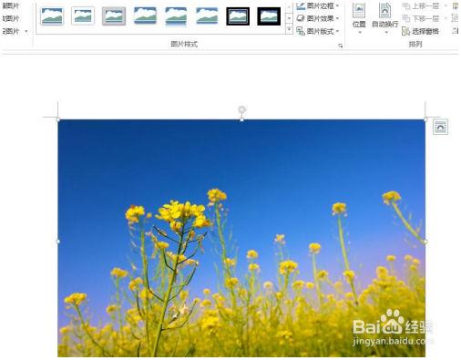461x360 pixels.
Task: Choose the second white-framed picture style
Action: 83,15
